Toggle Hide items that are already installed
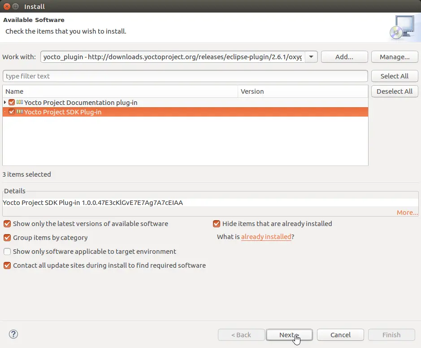 (x=217, y=224)
